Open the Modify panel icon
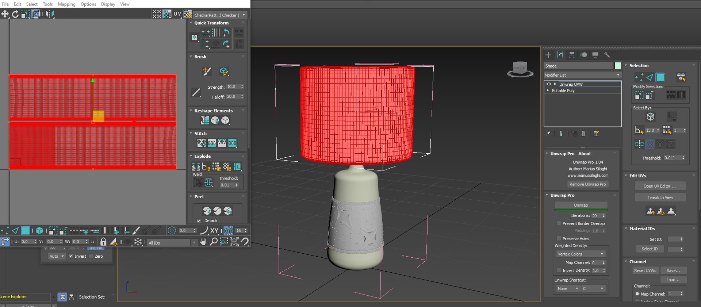701x307 pixels. [x=560, y=55]
